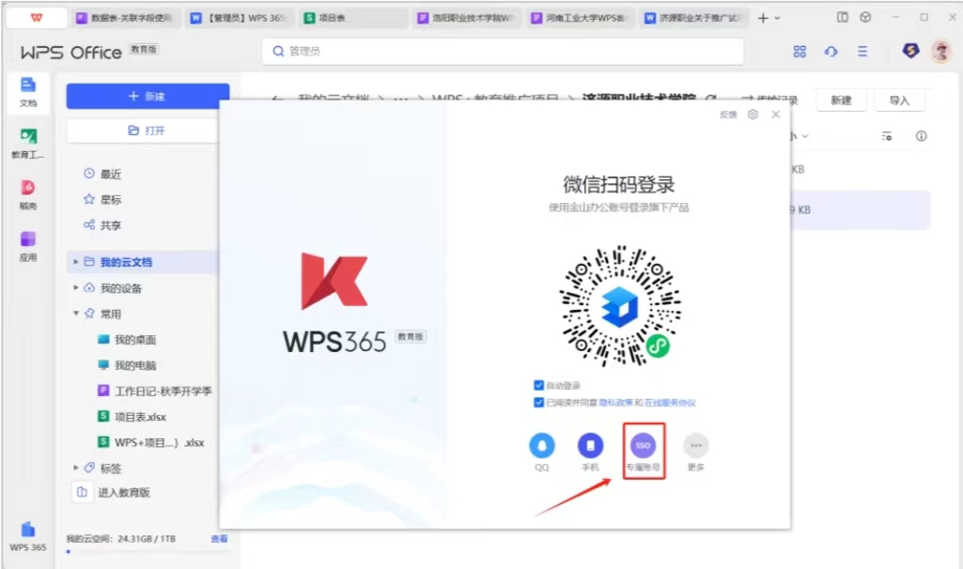Open tab list dropdown arrow
This screenshot has width=963, height=569.
(x=778, y=19)
